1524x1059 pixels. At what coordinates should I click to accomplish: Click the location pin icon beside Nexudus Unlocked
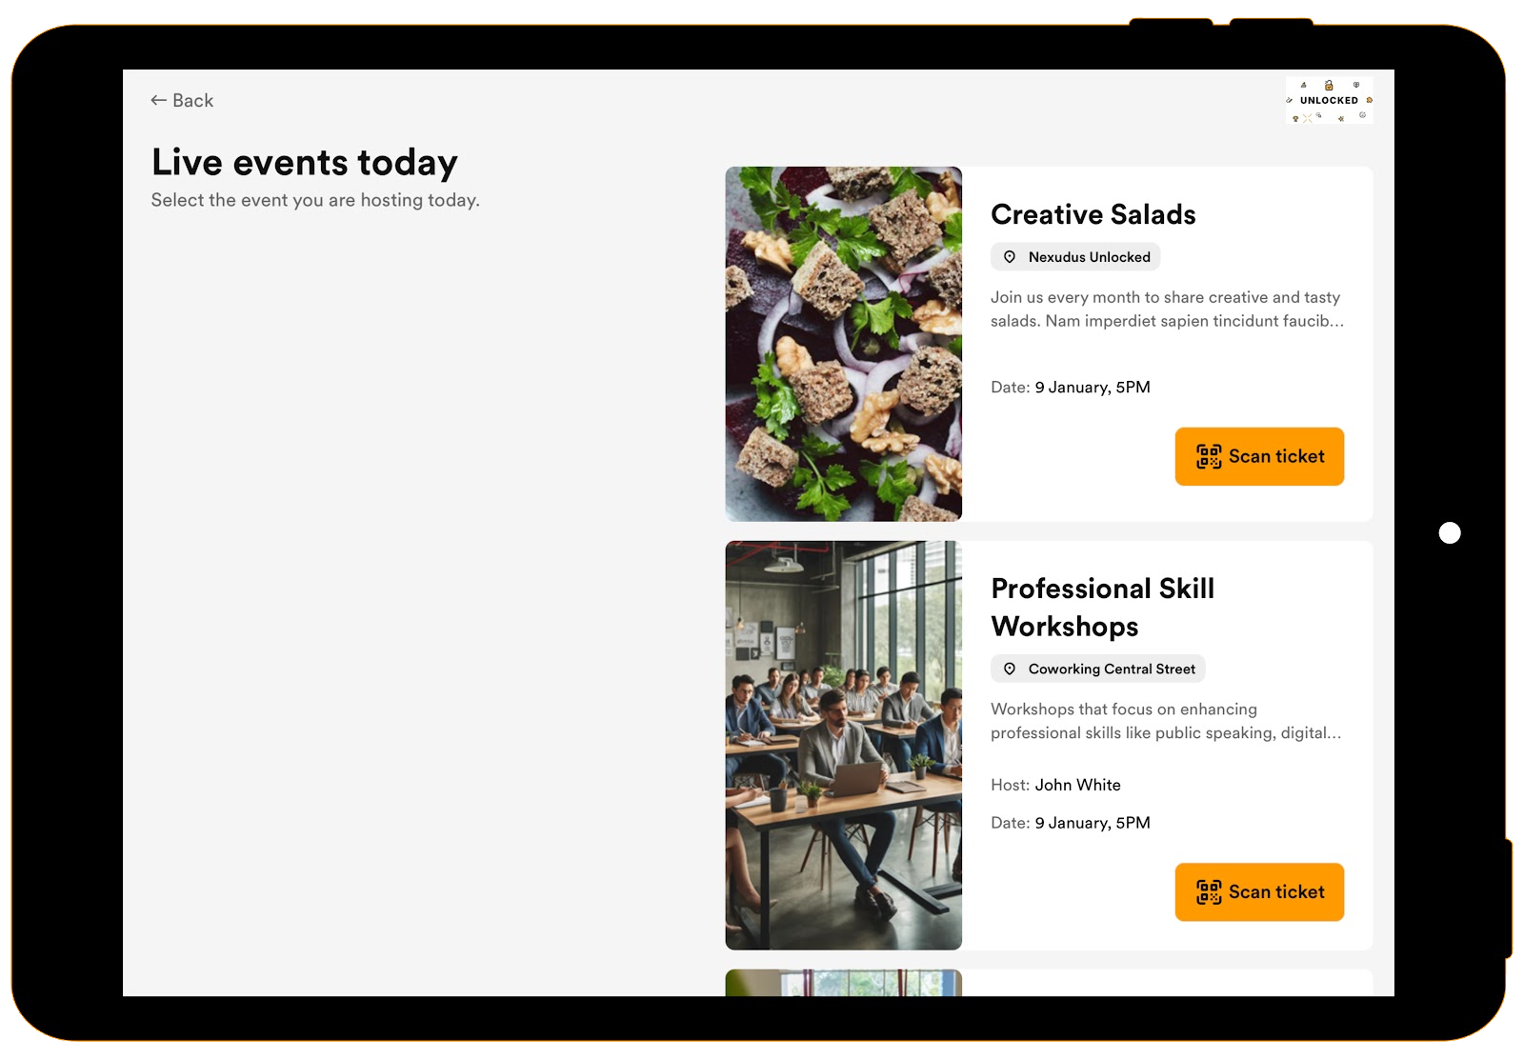pos(1010,256)
